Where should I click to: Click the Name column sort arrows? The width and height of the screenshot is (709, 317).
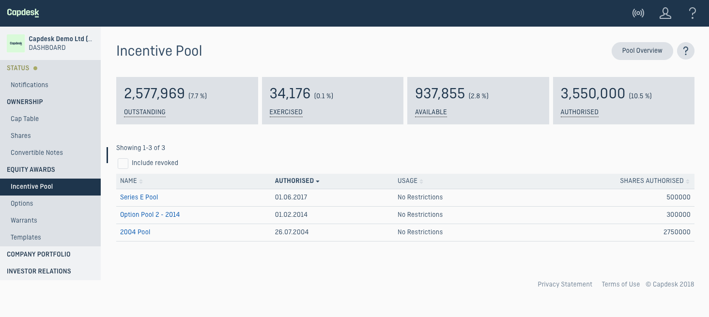point(141,181)
